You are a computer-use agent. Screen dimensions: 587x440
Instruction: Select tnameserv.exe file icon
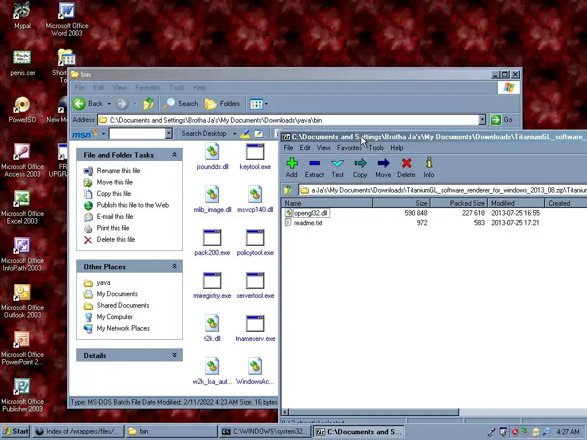[255, 329]
